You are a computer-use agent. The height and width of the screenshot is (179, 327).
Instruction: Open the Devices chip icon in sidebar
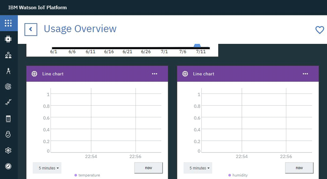coord(8,39)
